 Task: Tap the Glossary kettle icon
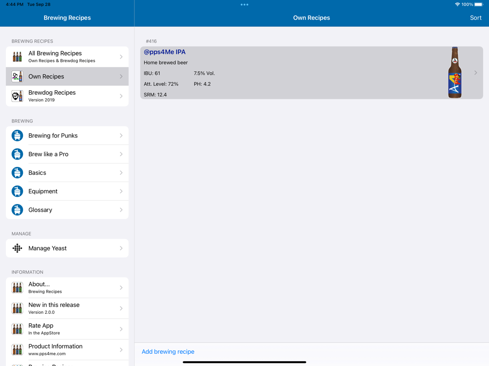point(17,210)
